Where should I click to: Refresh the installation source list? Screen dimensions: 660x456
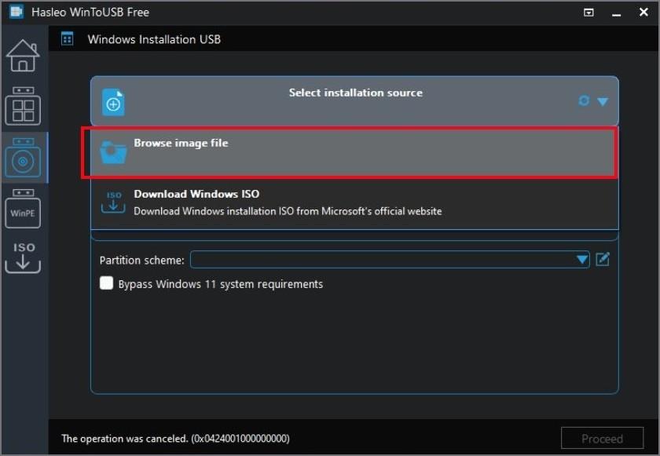point(584,101)
